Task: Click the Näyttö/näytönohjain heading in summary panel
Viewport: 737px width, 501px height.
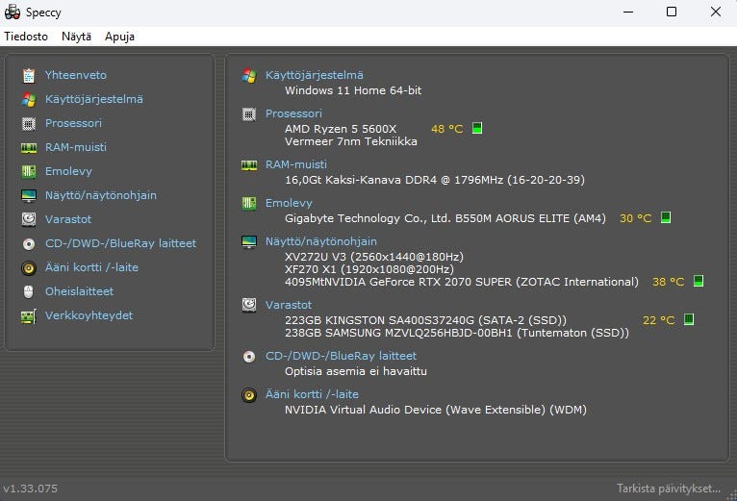Action: pyautogui.click(x=321, y=241)
